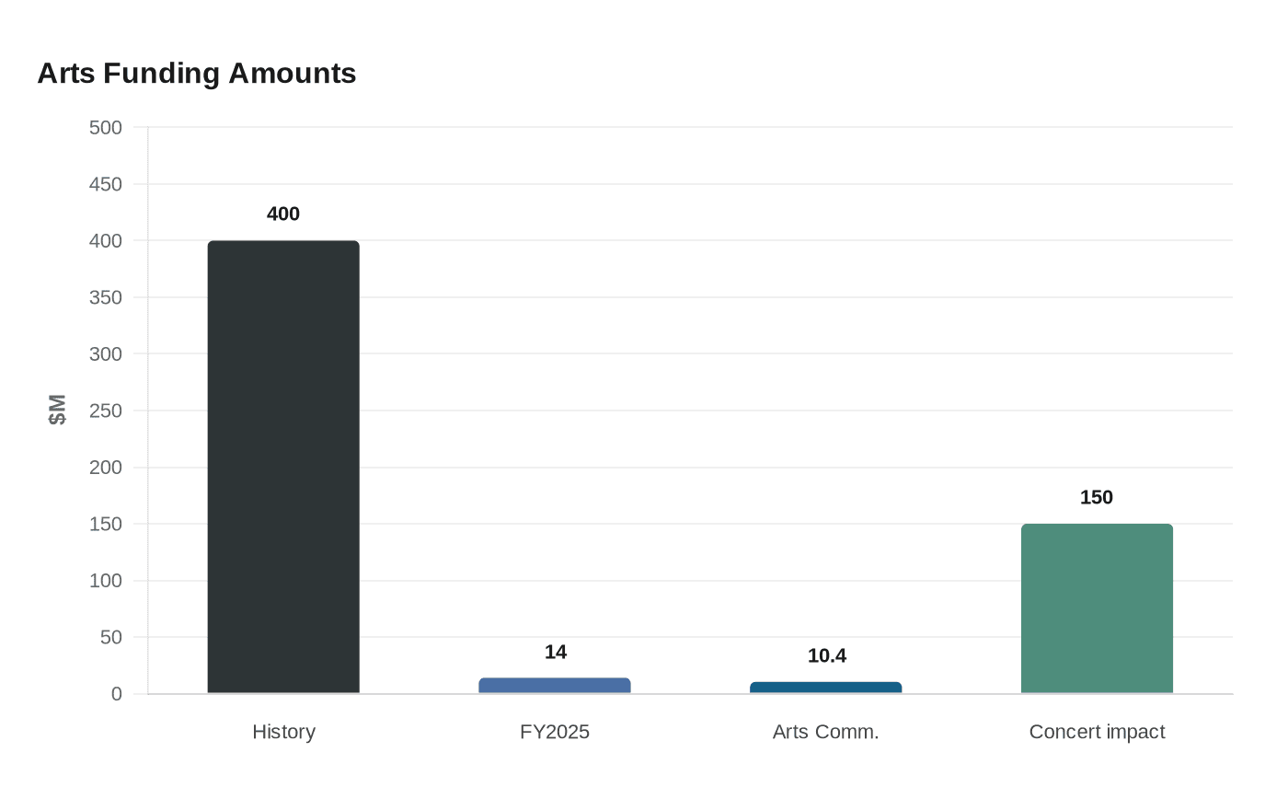Click the chart title Arts Funding Amounts
The image size is (1288, 810).
196,73
